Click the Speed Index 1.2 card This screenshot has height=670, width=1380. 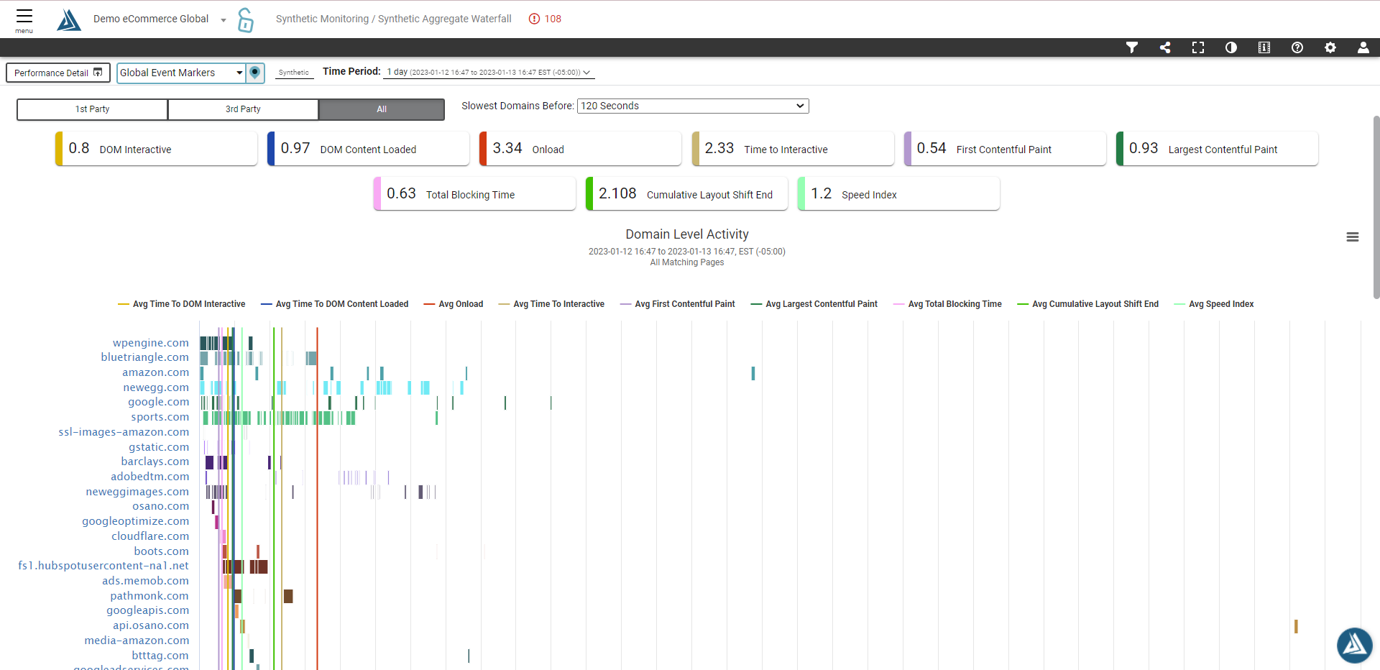[x=898, y=194]
